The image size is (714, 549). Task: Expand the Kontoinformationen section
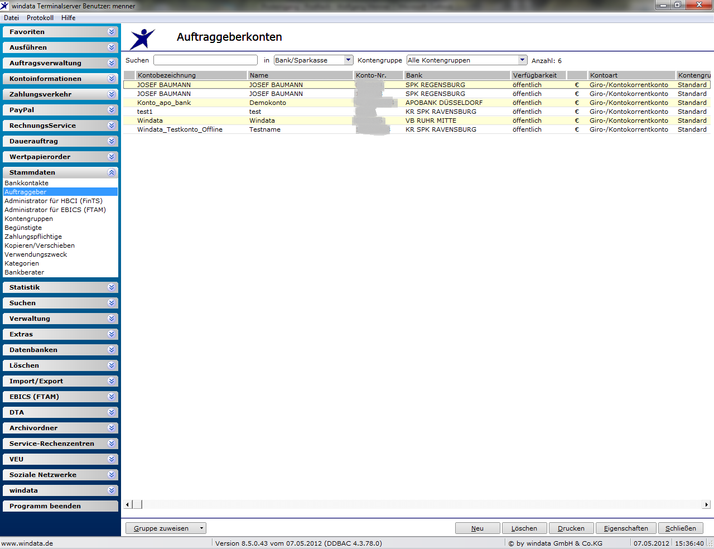pos(60,79)
